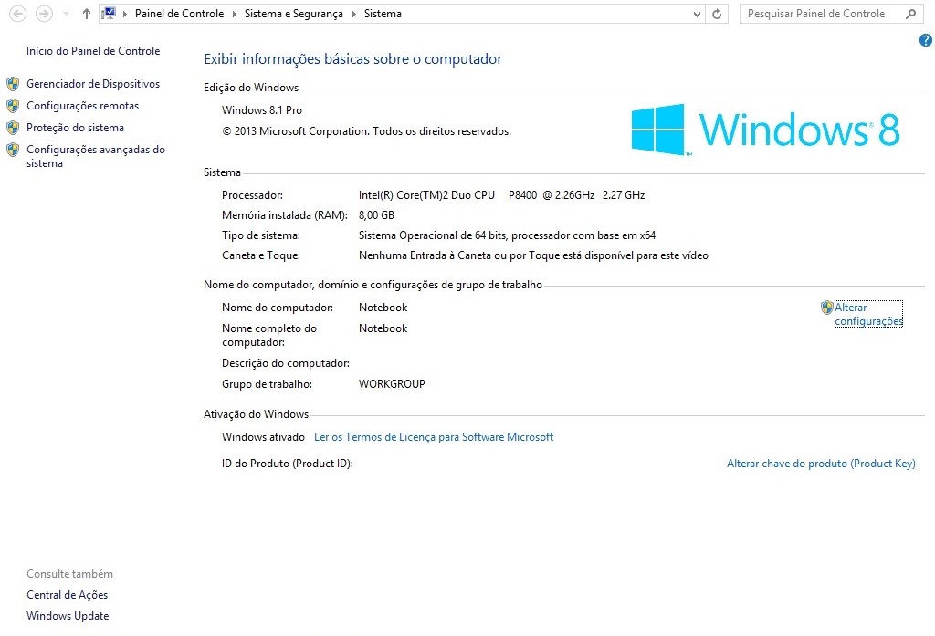Expand the root breadcrumb chevron in address bar
935x636 pixels.
124,14
